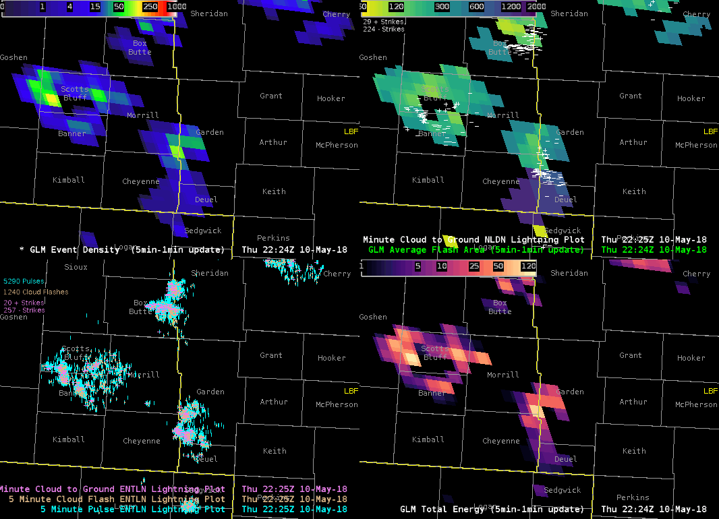
Task: Click the 224 - Strikes count in NLDN panel
Action: tap(384, 30)
